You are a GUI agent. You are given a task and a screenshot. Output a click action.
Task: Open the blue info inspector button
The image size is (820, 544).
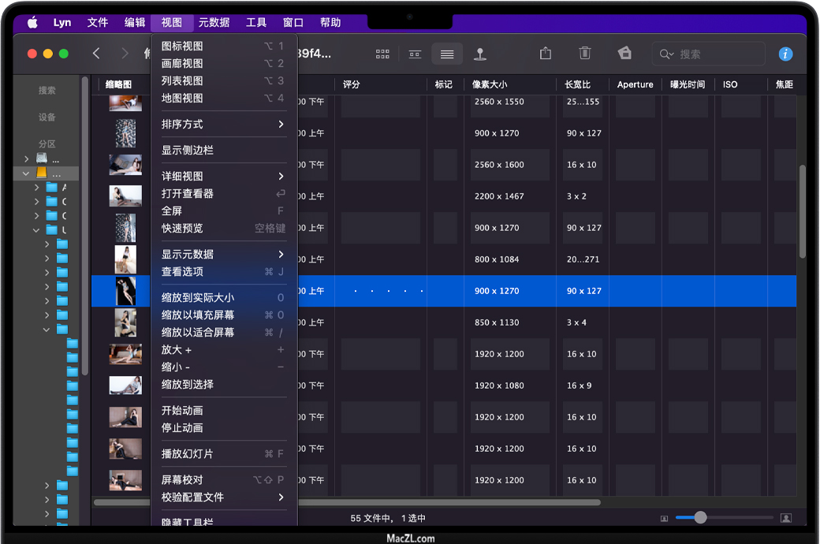click(x=785, y=54)
